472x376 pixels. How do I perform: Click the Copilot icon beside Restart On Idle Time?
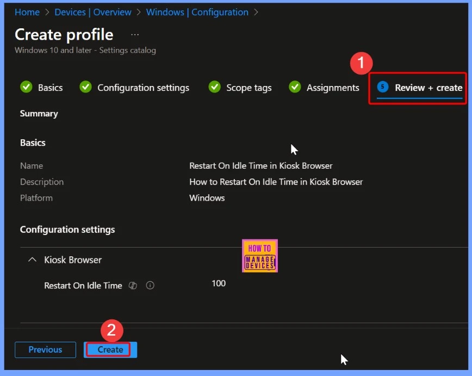133,285
